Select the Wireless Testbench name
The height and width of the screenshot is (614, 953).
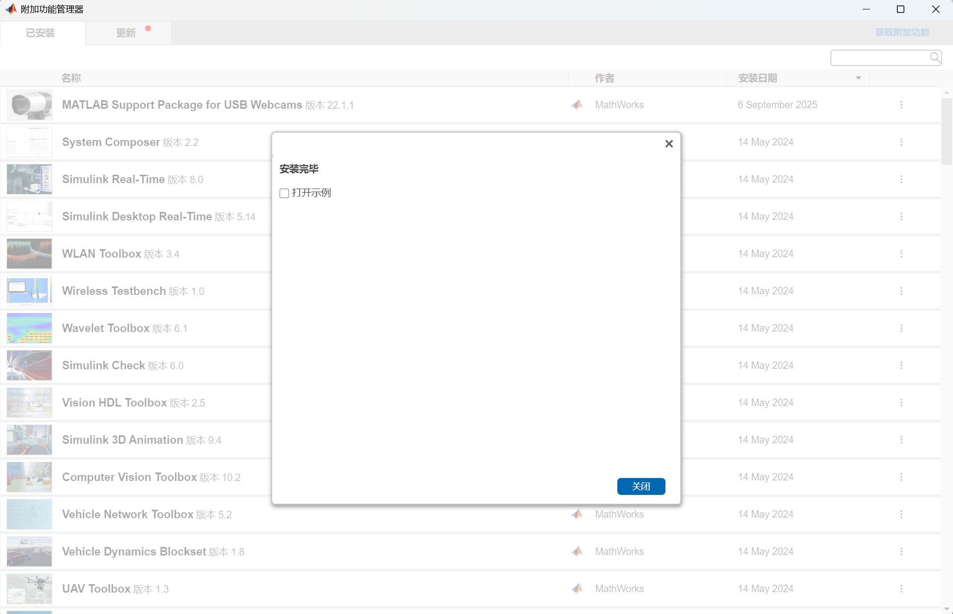point(114,291)
